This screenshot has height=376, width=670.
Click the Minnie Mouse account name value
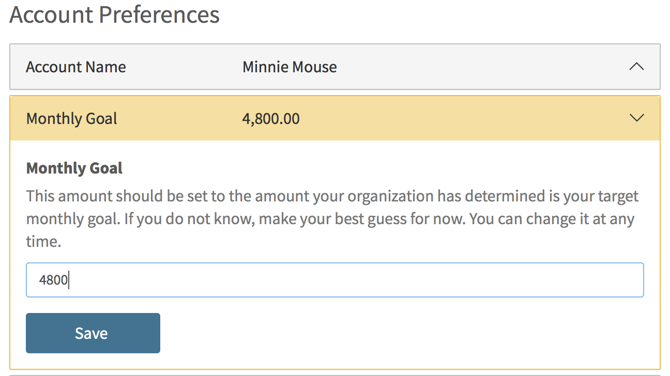290,67
